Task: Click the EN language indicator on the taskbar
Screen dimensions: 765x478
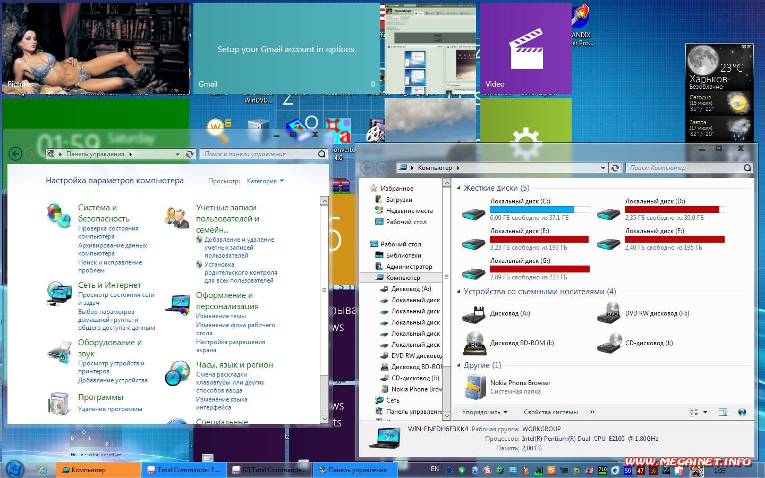Action: (x=435, y=469)
